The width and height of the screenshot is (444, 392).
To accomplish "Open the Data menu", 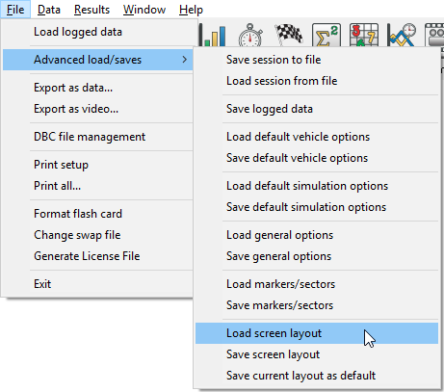I will click(x=49, y=10).
